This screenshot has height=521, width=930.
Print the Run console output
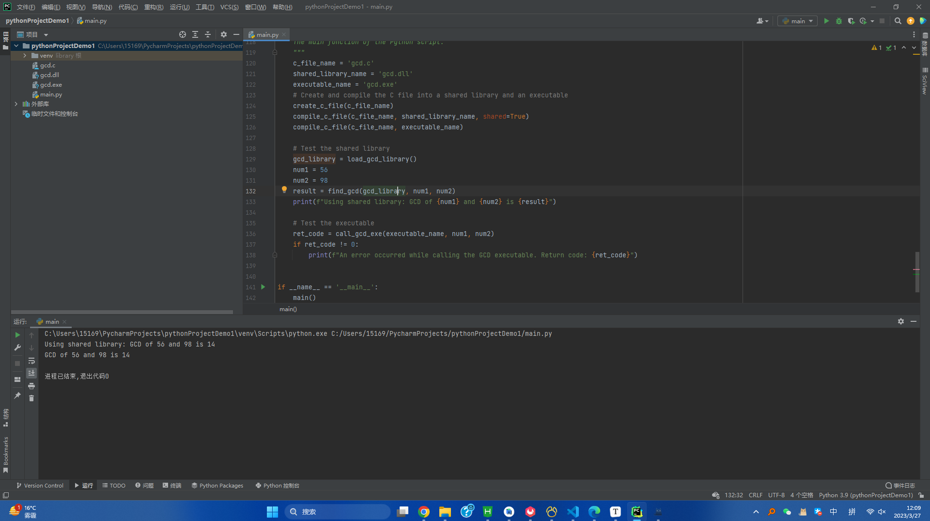tap(31, 386)
